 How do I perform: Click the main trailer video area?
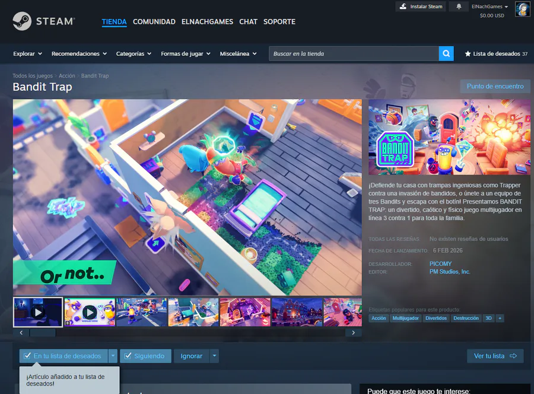coord(187,197)
